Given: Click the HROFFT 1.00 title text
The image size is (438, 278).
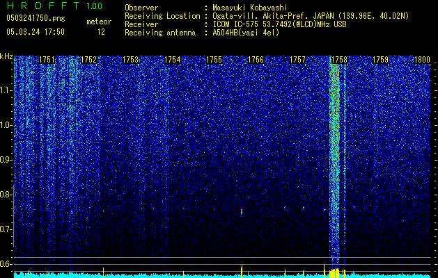Looking at the screenshot, I should coord(54,6).
